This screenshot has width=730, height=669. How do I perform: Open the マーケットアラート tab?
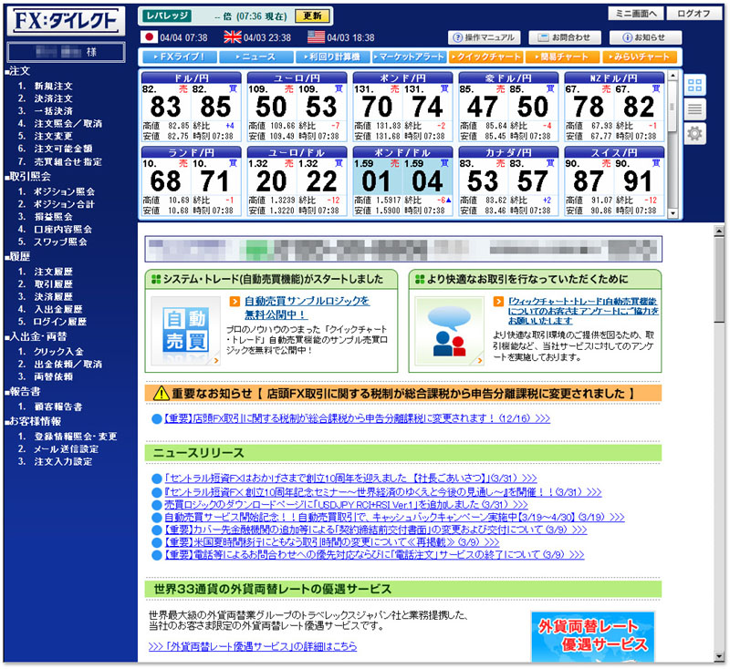(x=409, y=57)
